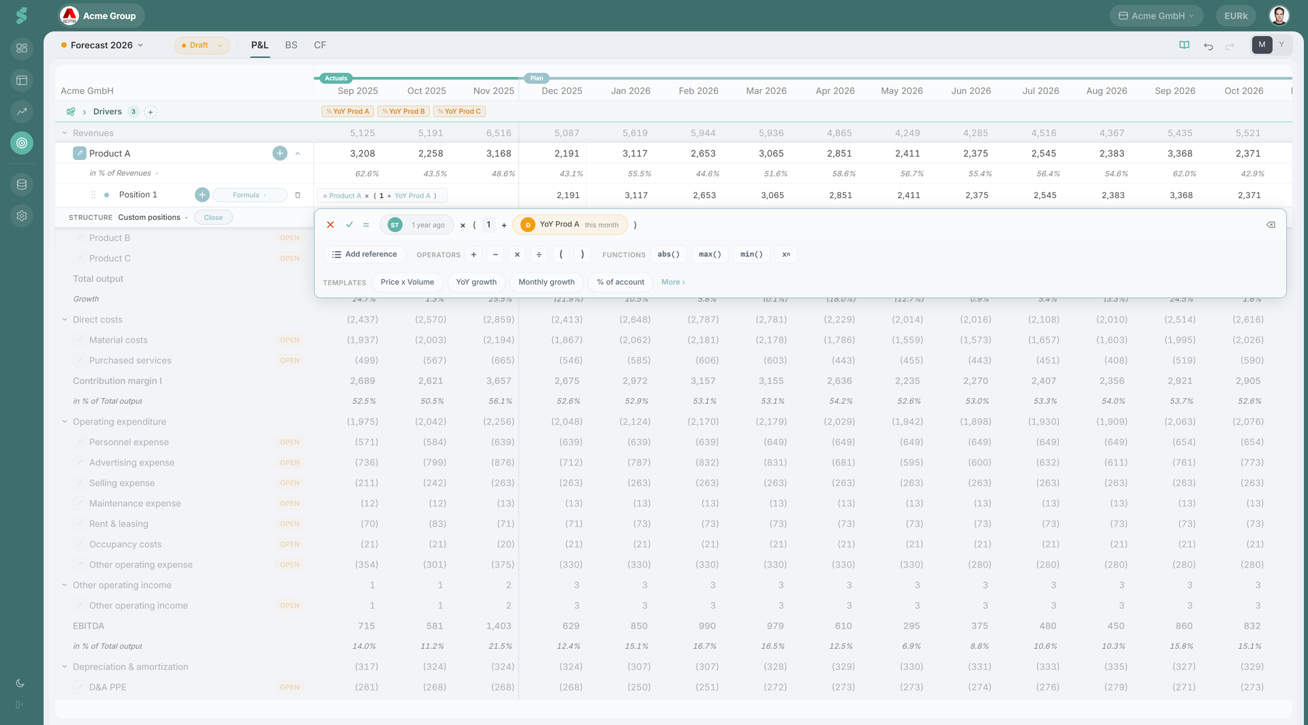This screenshot has height=725, width=1308.
Task: Collapse the Operating expenditure section
Action: click(65, 422)
